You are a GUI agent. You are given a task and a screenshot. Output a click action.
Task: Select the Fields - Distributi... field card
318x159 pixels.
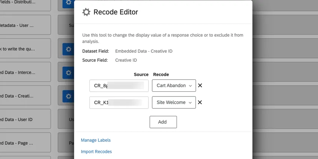(x=25, y=3)
